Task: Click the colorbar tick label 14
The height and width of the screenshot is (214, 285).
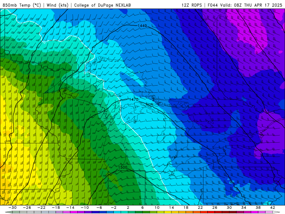Action: [x=171, y=208]
